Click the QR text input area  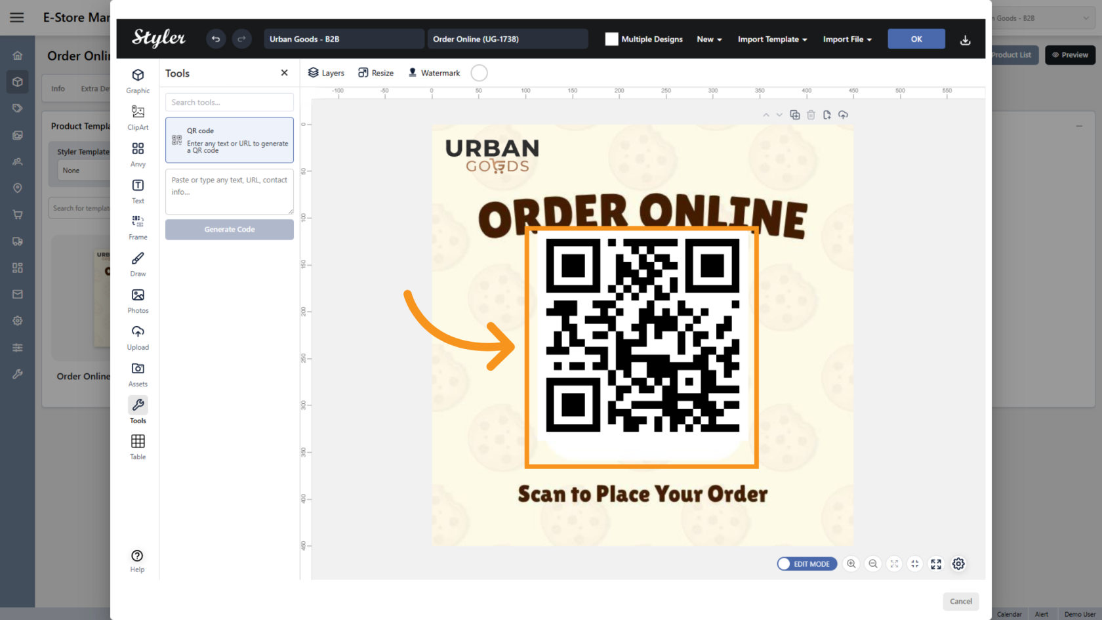pos(230,192)
